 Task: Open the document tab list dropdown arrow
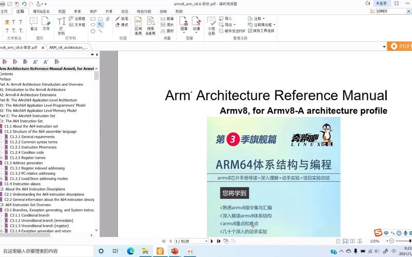point(384,47)
